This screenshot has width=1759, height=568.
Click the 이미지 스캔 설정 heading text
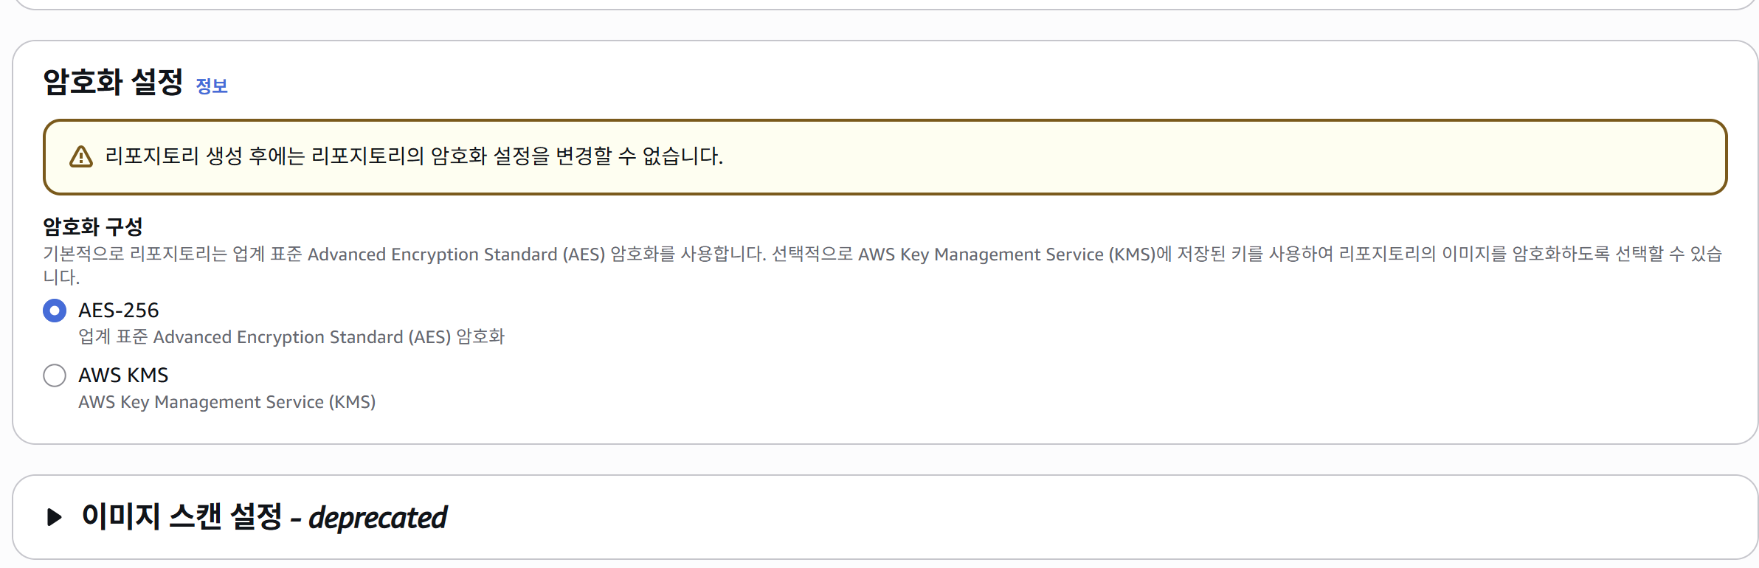pyautogui.click(x=182, y=516)
